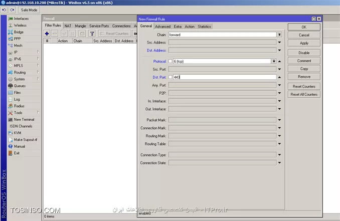Open the Radius icon in sidebar

coord(11,106)
